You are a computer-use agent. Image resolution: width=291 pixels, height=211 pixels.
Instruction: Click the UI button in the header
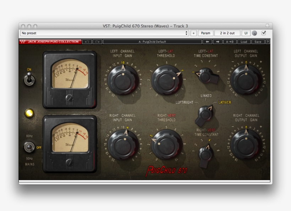pos(246,33)
